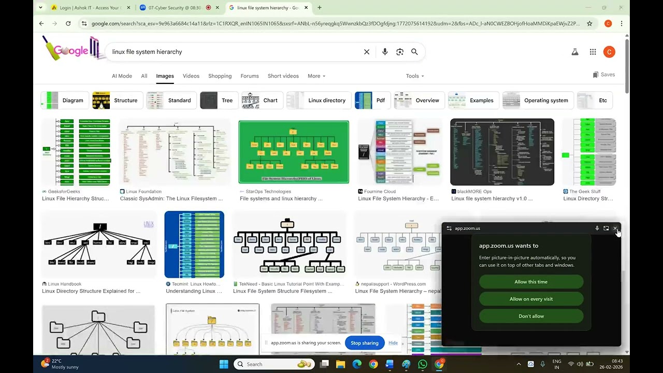The height and width of the screenshot is (373, 663).
Task: Open the Shopping results tab
Action: tap(220, 76)
